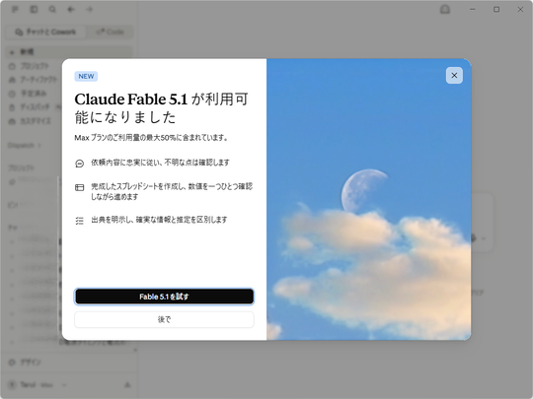Expand the Dispatch section chevron
533x399 pixels.
coord(39,146)
